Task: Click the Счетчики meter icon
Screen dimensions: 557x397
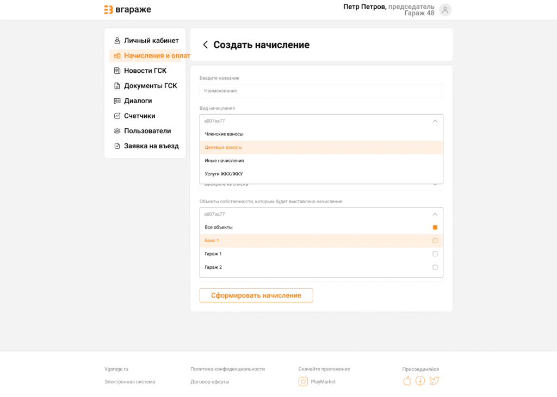Action: (117, 116)
